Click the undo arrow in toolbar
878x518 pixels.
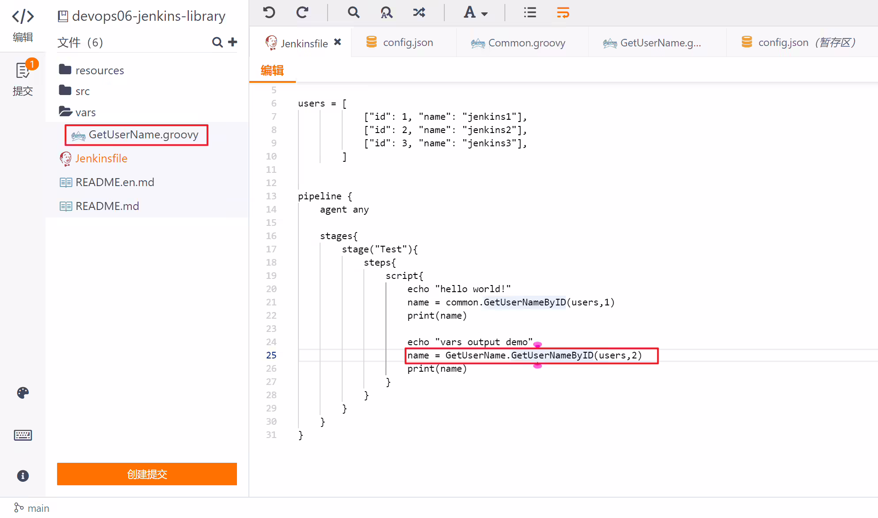pyautogui.click(x=269, y=12)
